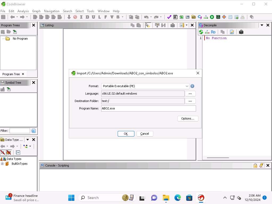Open the Data Type Manager panel menu arrow
This screenshot has height=204, width=272.
(27, 140)
